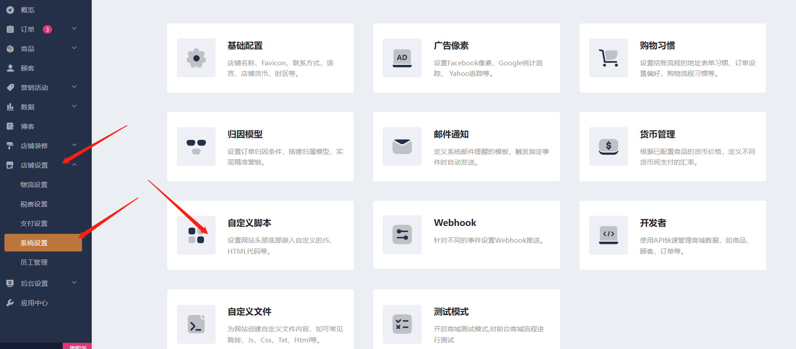Click the 归因模型 icon
The height and width of the screenshot is (349, 796).
point(196,146)
